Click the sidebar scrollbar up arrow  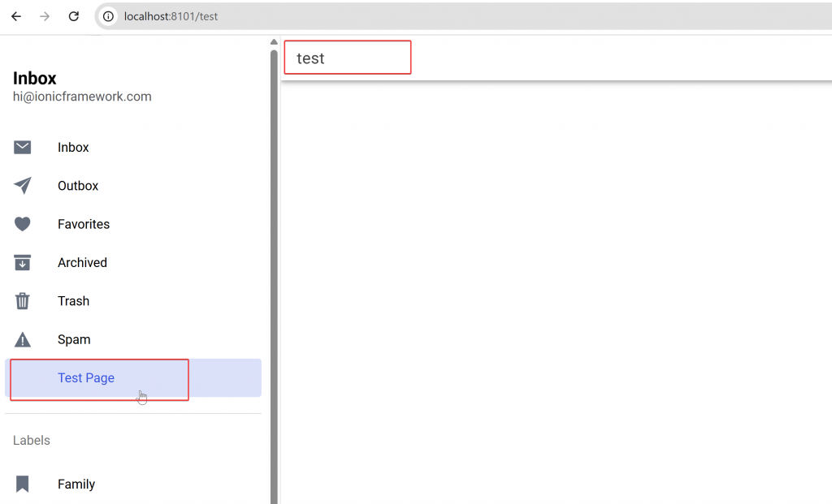[274, 42]
